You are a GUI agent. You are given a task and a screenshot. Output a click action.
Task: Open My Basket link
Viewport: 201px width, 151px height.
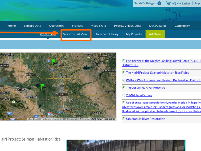pos(181,3)
